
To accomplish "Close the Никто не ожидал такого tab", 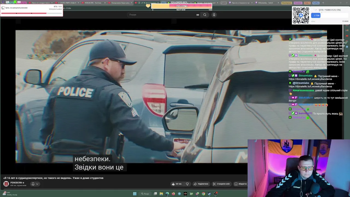I will click(52, 3).
